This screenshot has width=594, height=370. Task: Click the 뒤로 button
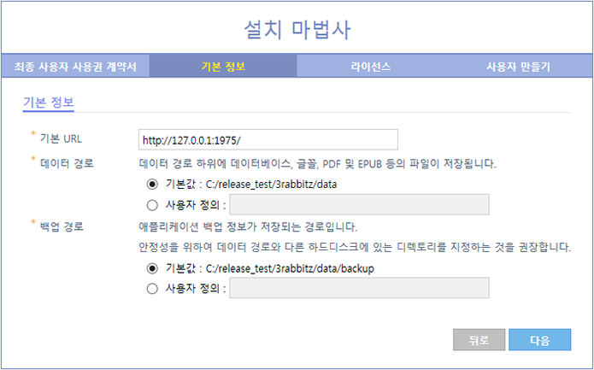479,340
